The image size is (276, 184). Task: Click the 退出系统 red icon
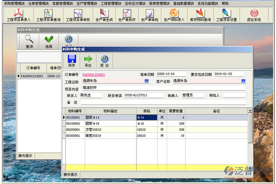click(254, 15)
